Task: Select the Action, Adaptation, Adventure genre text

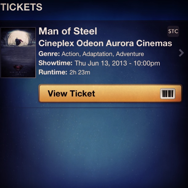Action: coord(103,54)
